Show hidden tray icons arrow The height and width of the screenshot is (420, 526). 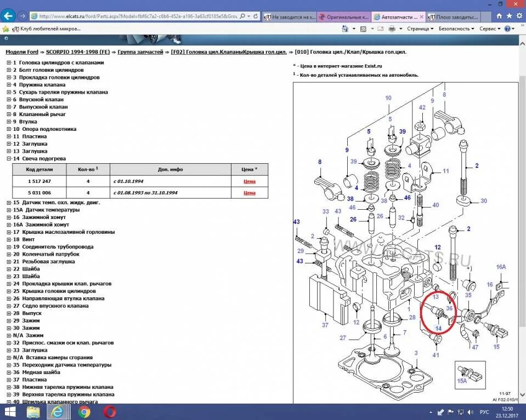[431, 412]
